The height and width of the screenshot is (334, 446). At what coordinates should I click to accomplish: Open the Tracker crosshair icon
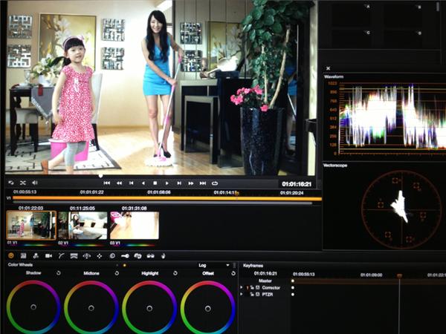(100, 256)
